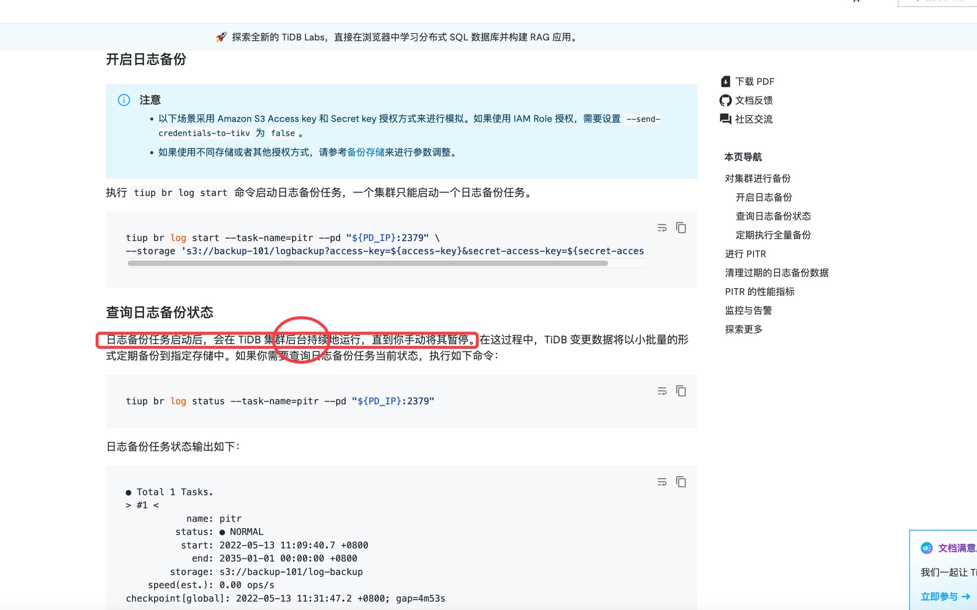Image resolution: width=977 pixels, height=610 pixels.
Task: Go to 查询日志备份状态 nav item
Action: click(x=773, y=216)
